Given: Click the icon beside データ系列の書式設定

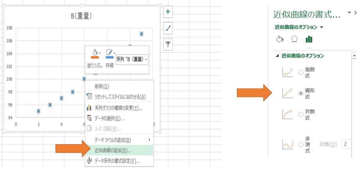Looking at the screenshot, I should (89, 161).
